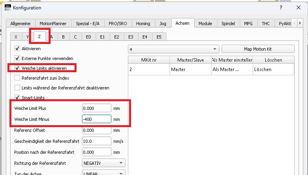The height and width of the screenshot is (175, 308).
Task: Click the Referenz Offset input field
Action: (x=97, y=130)
